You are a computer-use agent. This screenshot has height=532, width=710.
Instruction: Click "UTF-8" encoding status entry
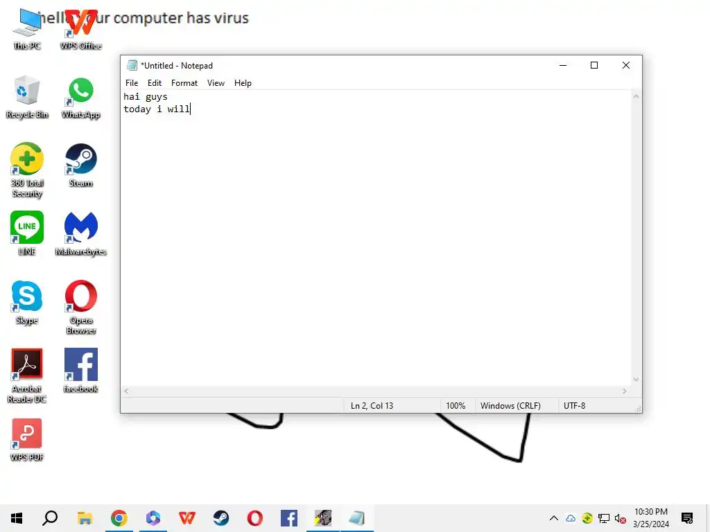coord(574,406)
